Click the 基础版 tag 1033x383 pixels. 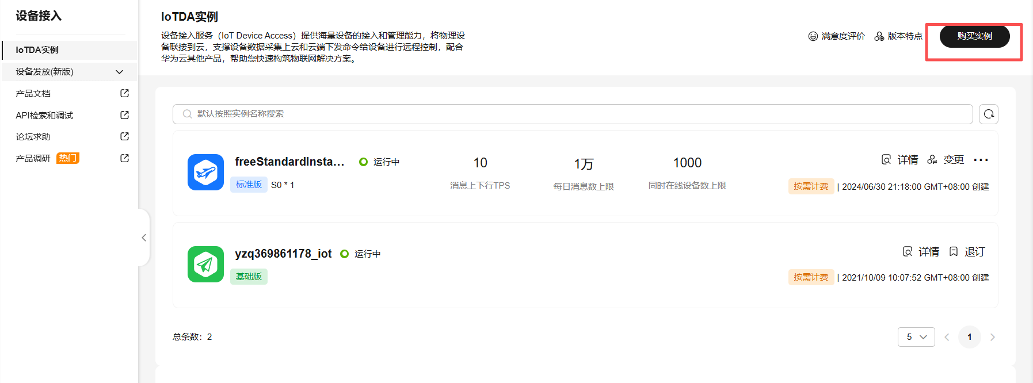pyautogui.click(x=249, y=277)
